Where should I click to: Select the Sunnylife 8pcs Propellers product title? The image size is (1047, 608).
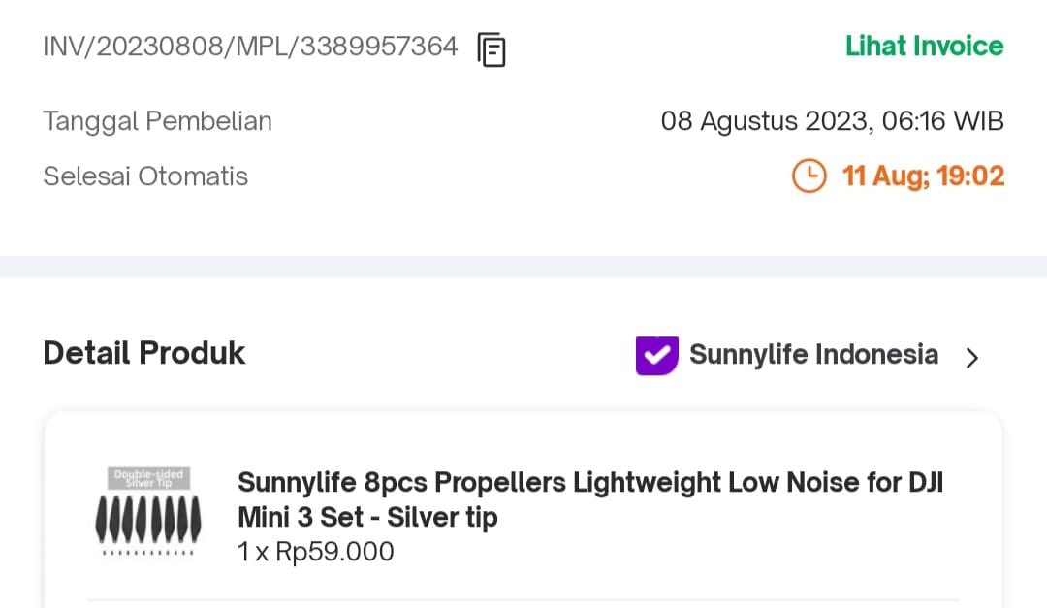pos(590,499)
